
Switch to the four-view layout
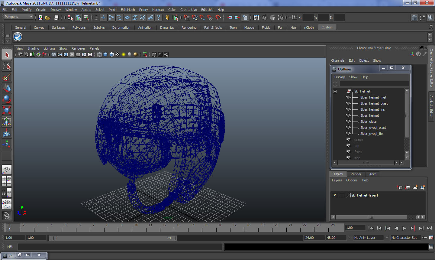[7, 181]
